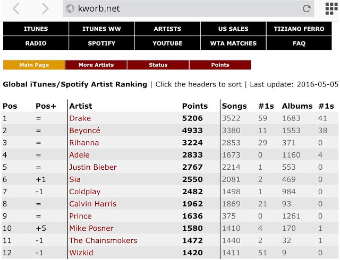
Task: Open Drake artist link
Action: [x=80, y=118]
